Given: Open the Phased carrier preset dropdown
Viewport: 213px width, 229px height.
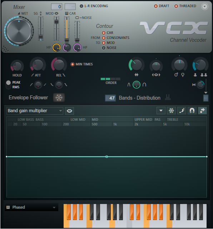Looking at the screenshot, I should click(x=31, y=207).
